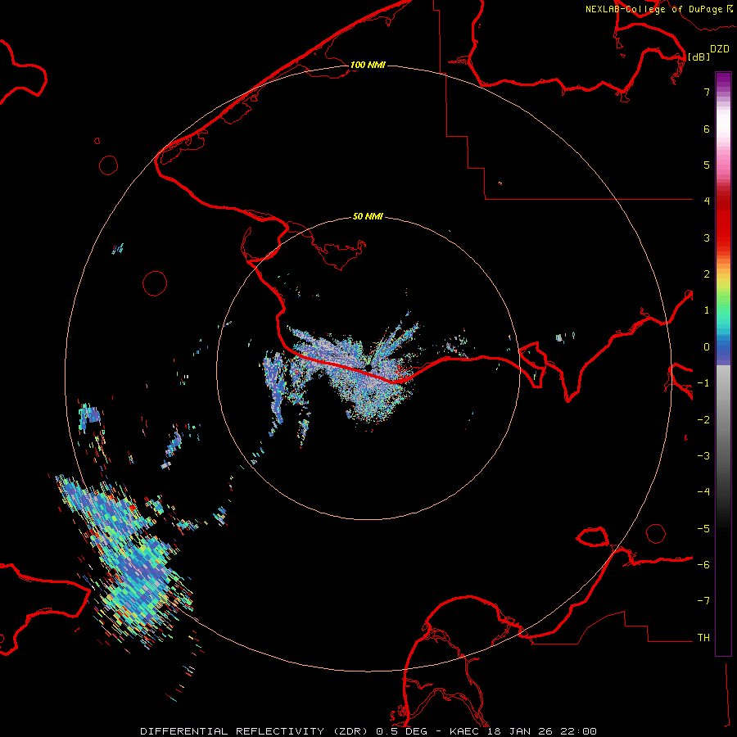Click the "2" value on the dB scale
Screen dimensions: 737x737
707,274
